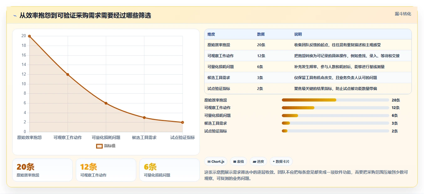Click the 可量化损耗问题 progress bar
The height and width of the screenshot is (194, 424).
(335, 116)
